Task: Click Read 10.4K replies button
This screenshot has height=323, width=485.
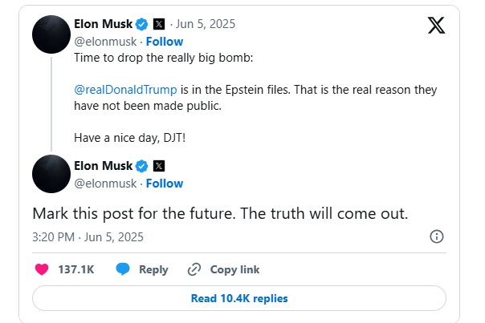Action: pyautogui.click(x=239, y=298)
